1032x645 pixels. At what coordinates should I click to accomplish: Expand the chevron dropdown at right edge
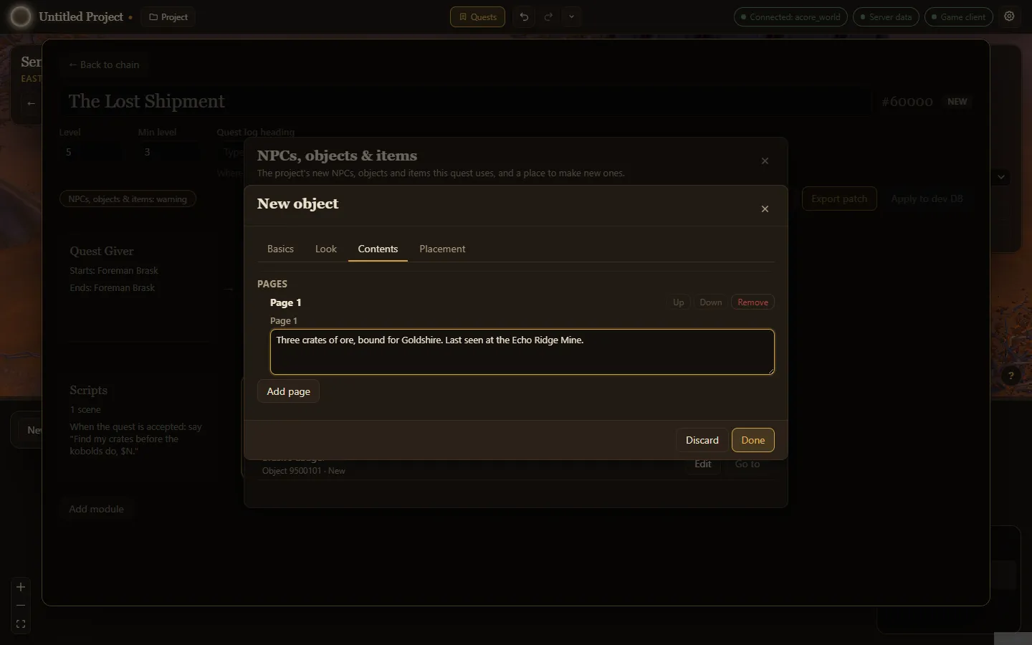tap(1001, 177)
